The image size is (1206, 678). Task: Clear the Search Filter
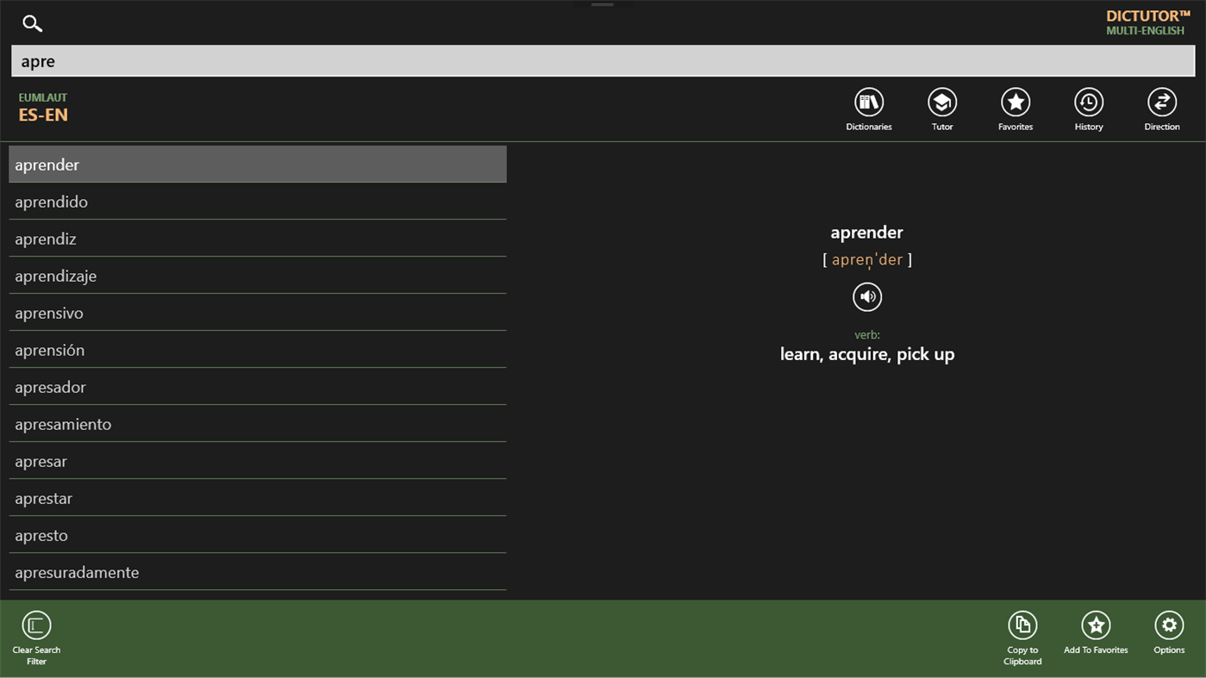(x=36, y=626)
